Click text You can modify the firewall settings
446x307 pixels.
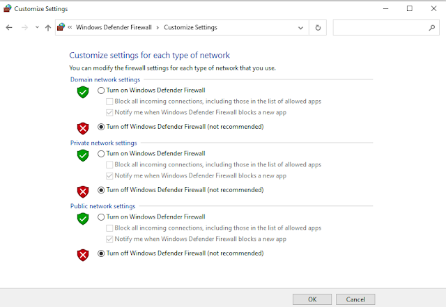[172, 68]
